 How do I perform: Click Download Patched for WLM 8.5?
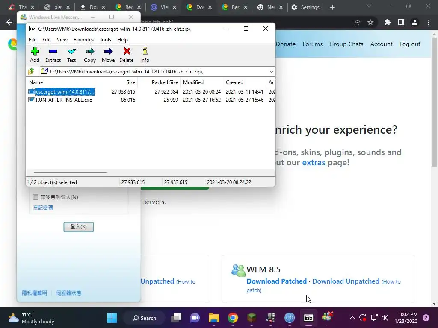coord(277,281)
